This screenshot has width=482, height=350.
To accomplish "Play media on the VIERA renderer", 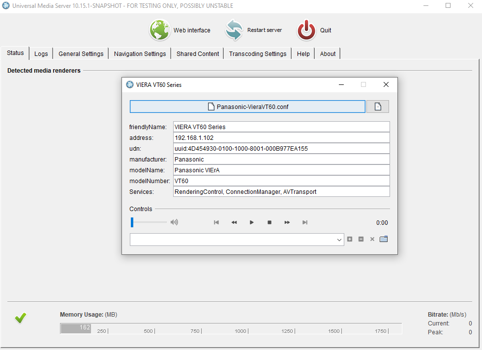I will pos(251,222).
